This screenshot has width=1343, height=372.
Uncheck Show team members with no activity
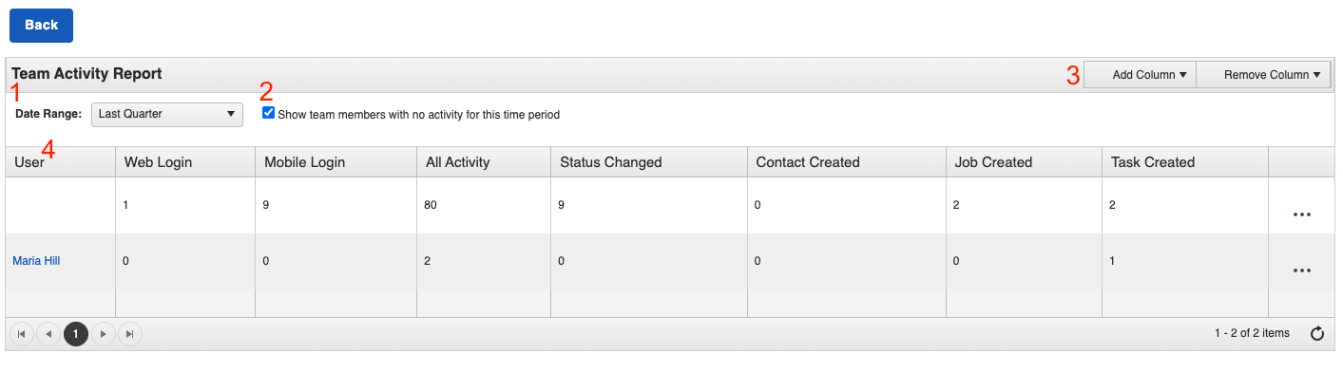(269, 113)
